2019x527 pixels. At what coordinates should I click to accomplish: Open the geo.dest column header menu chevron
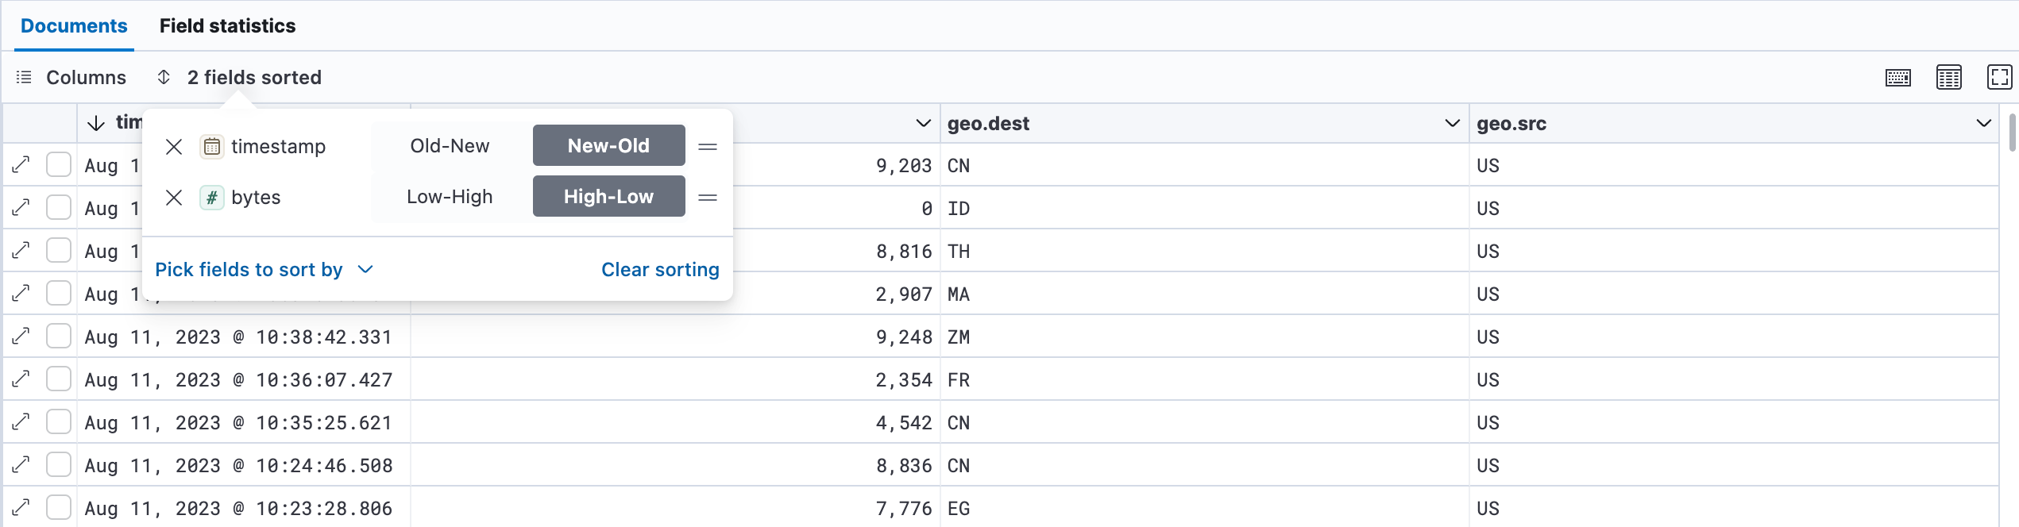click(x=1452, y=123)
